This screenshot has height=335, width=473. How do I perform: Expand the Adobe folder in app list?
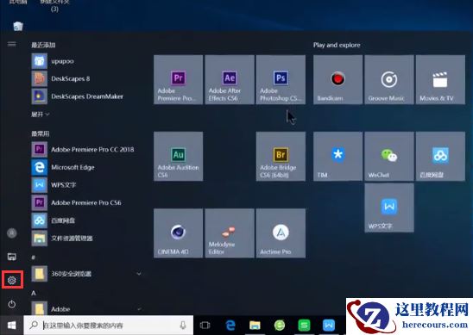coord(86,308)
